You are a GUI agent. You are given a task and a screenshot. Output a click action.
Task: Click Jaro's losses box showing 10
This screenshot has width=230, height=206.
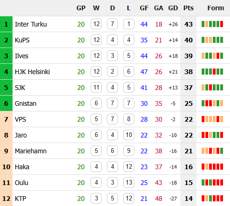tap(129, 135)
